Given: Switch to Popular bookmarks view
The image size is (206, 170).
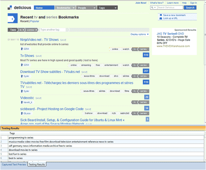Looking at the screenshot, I should pyautogui.click(x=35, y=21).
